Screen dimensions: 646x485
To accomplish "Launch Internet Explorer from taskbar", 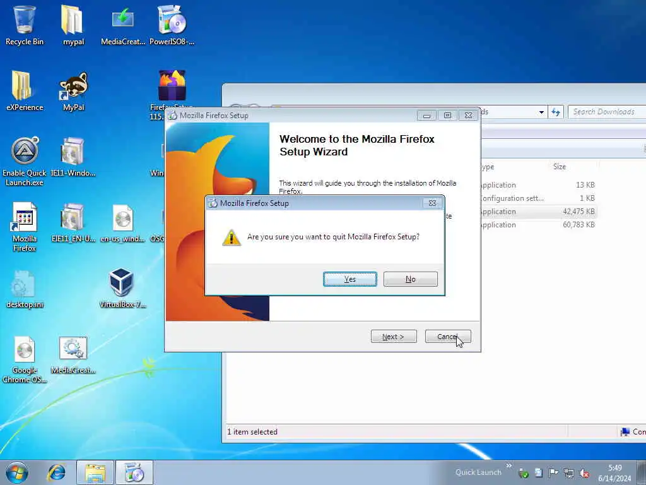I will (x=56, y=472).
